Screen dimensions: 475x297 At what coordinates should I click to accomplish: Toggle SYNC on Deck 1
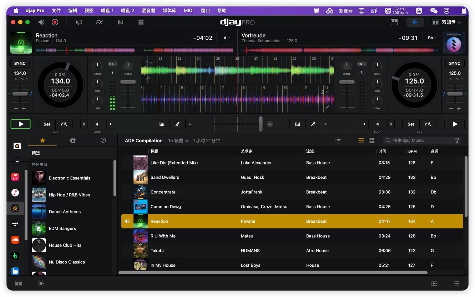20,63
